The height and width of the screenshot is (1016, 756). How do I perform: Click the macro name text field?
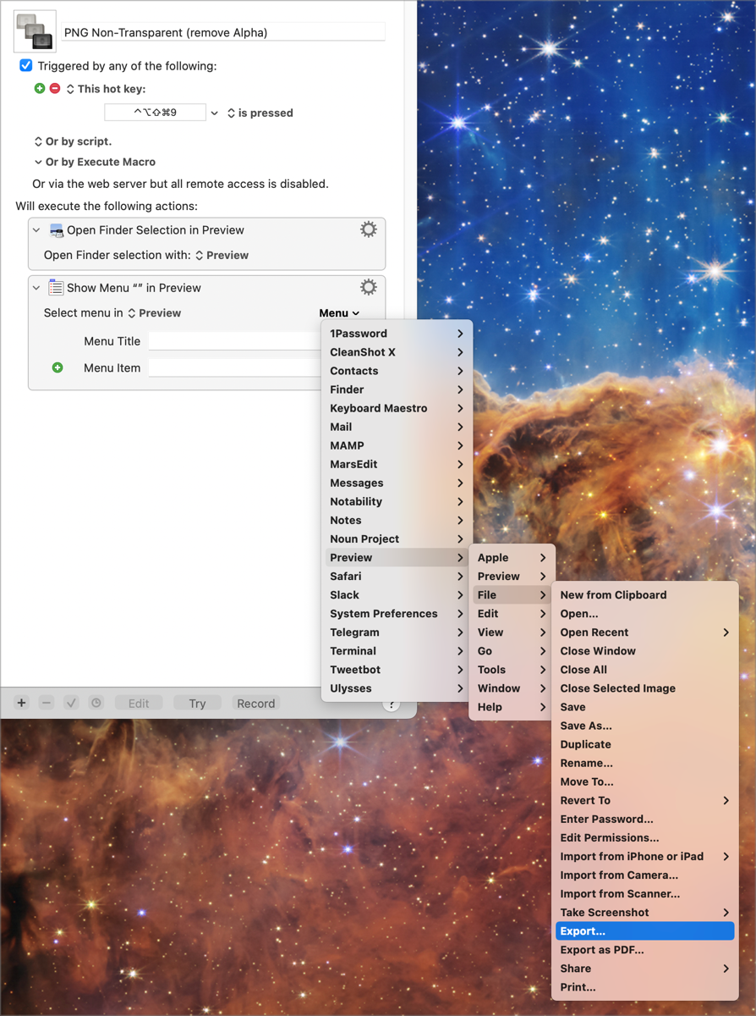(223, 32)
